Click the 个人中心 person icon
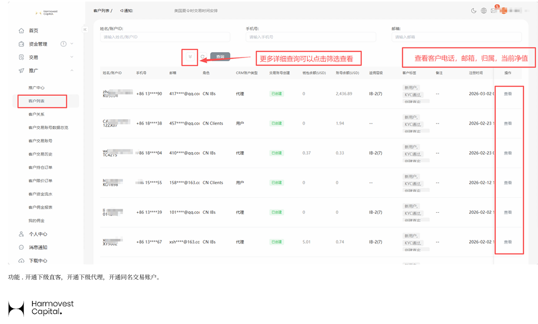Screen dimensions: 538x324 21,234
